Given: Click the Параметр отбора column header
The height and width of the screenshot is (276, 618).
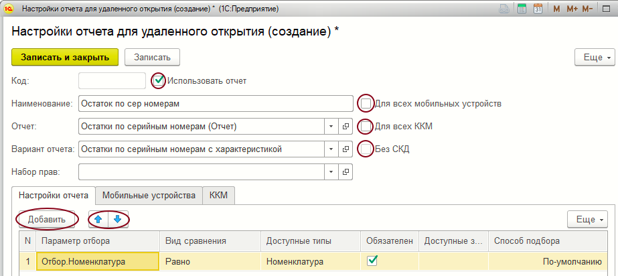Looking at the screenshot, I should [x=98, y=241].
